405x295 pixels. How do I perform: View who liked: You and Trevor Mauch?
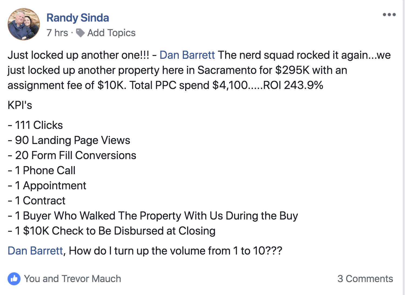coord(72,279)
